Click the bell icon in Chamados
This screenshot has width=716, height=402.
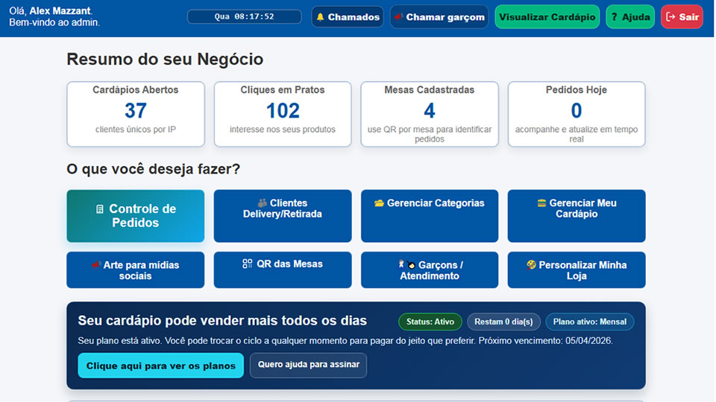point(321,17)
